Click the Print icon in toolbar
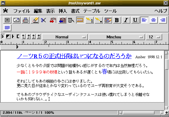 tap(26, 20)
